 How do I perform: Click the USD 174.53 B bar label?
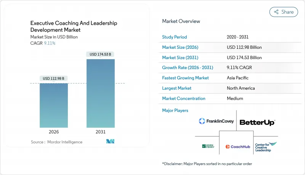click(100, 55)
